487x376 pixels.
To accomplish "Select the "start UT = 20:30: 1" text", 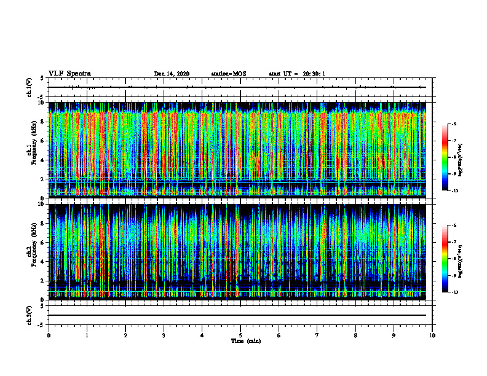I will 297,74.
